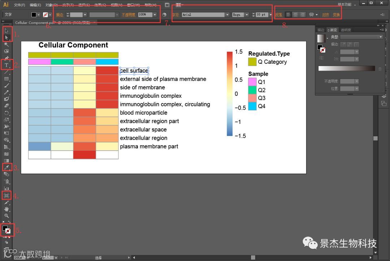
Task: Open gradient 类型 dropdown in panel
Action: point(361,37)
